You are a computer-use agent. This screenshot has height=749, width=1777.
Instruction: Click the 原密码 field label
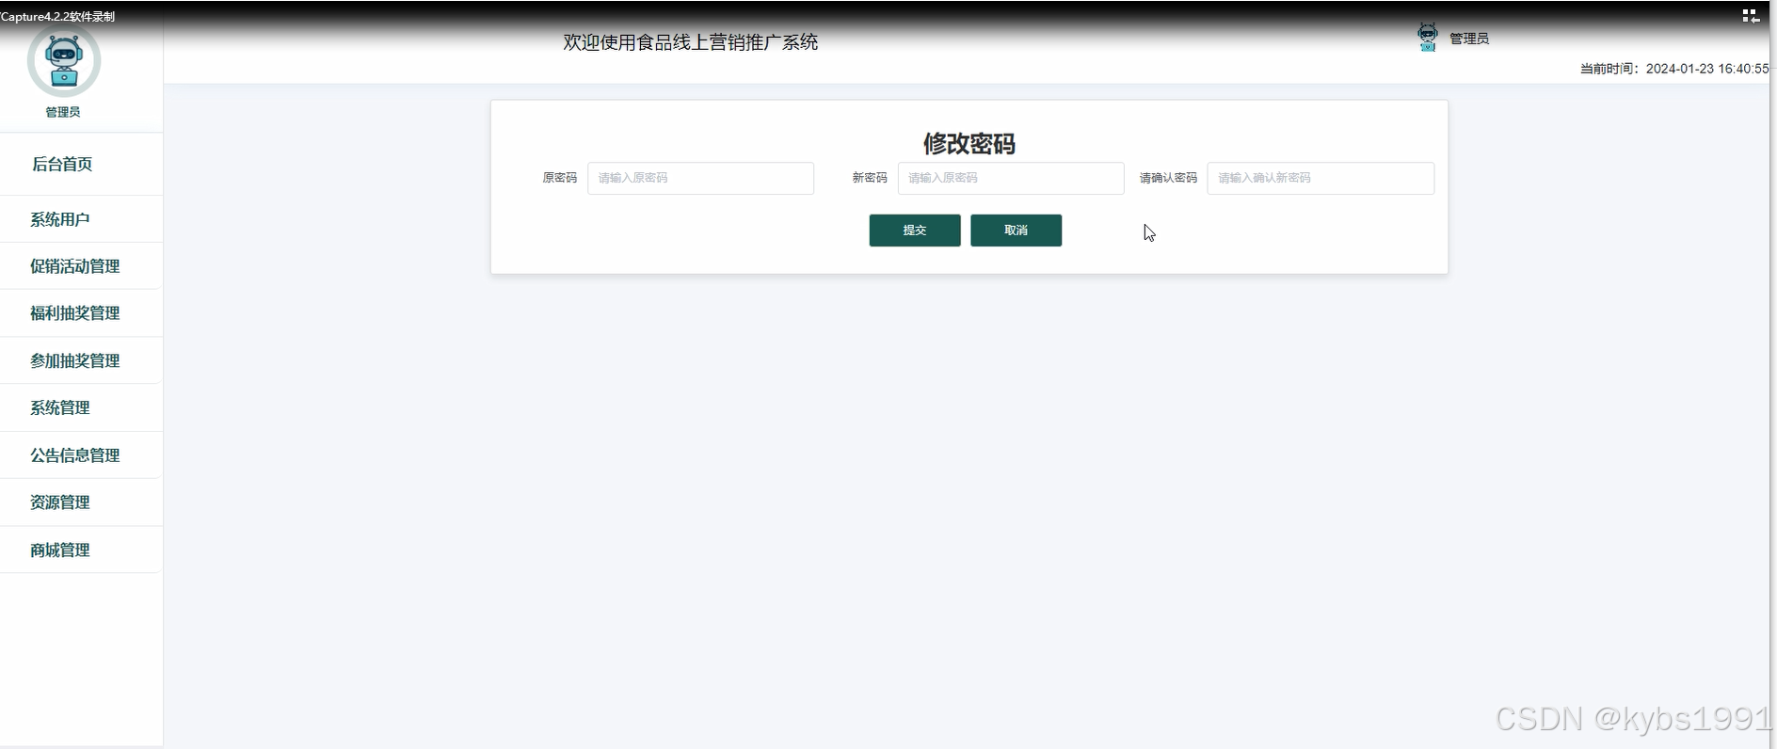pyautogui.click(x=560, y=178)
